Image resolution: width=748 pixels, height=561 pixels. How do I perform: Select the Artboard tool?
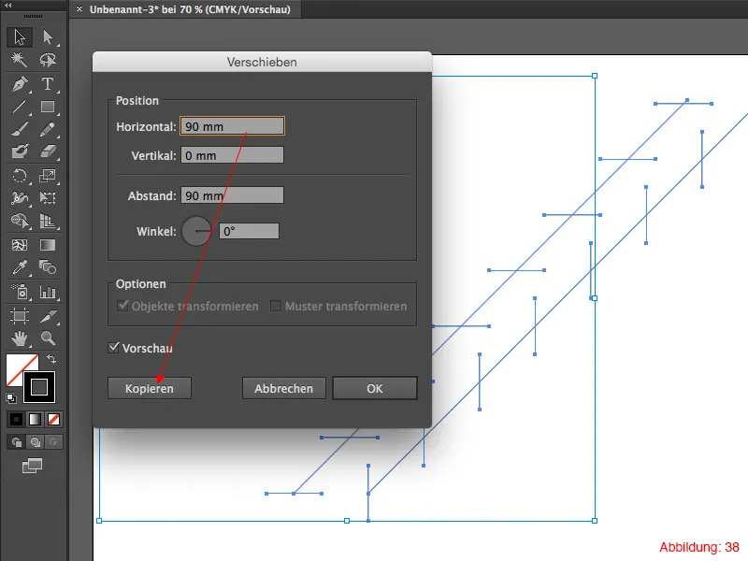click(x=20, y=316)
